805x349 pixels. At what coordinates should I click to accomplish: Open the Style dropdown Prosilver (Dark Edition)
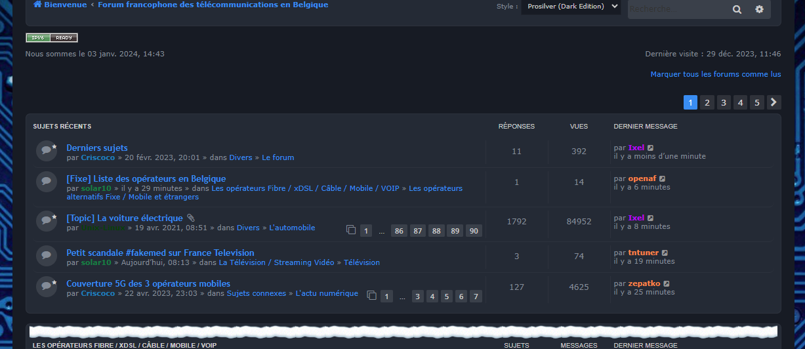(x=571, y=7)
